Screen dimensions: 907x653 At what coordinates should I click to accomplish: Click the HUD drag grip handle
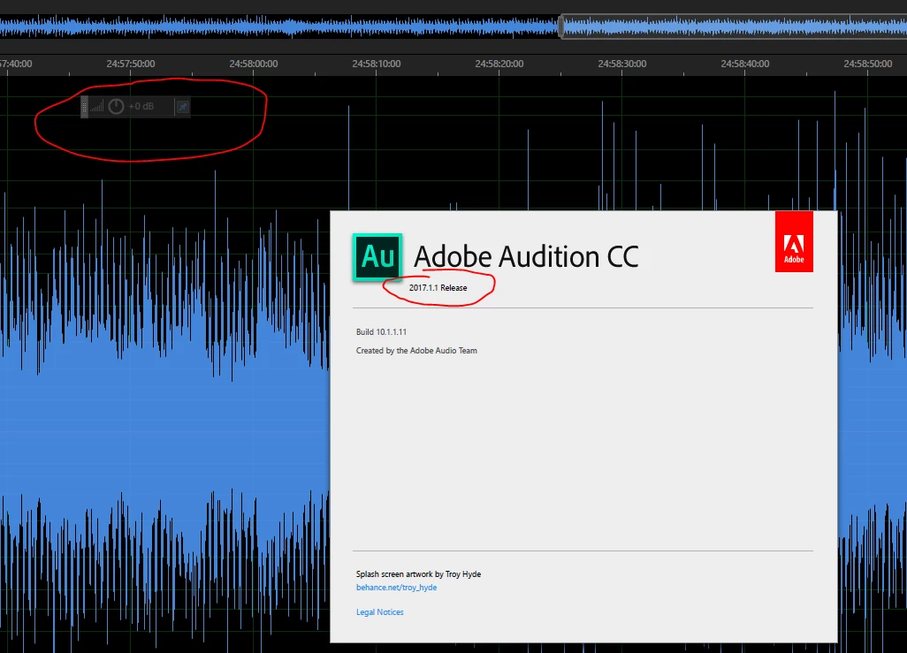(85, 106)
